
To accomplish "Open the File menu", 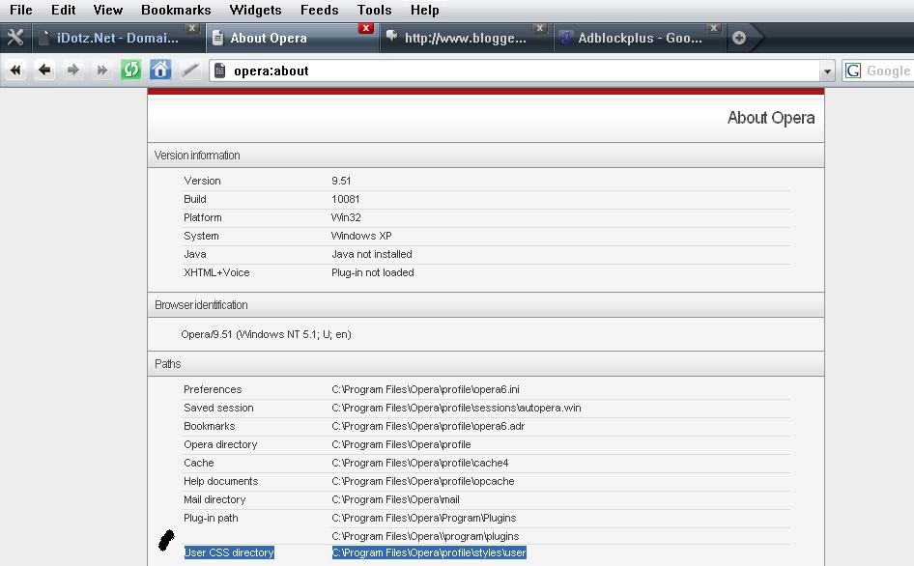I will 21,10.
